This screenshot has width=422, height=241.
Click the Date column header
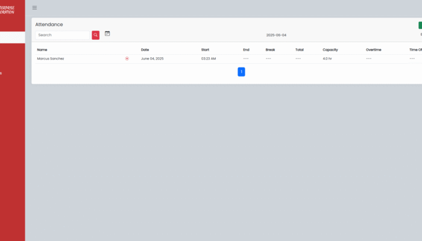coord(145,50)
